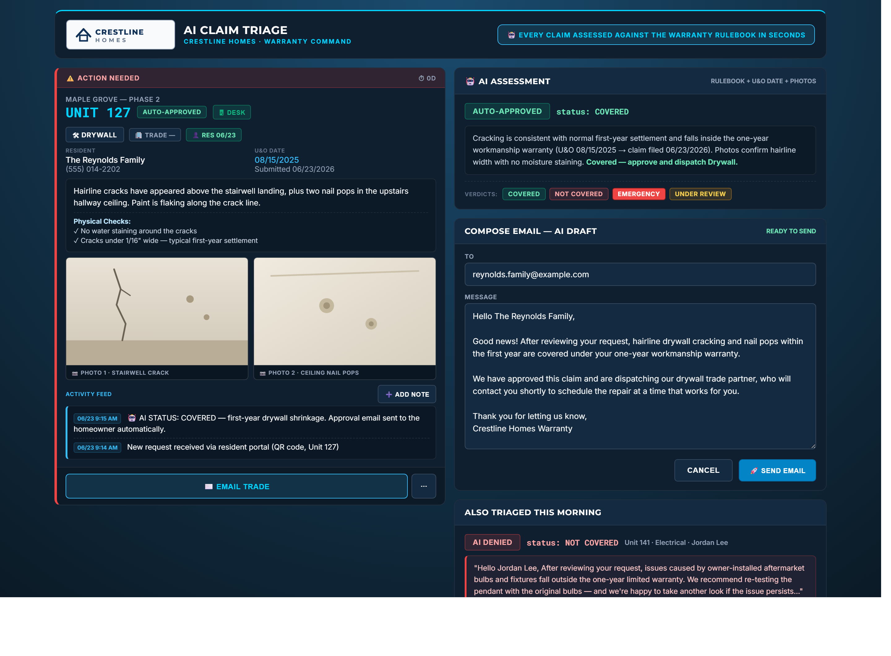Click the robot icon in the header banner
The image size is (891, 656).
[511, 35]
